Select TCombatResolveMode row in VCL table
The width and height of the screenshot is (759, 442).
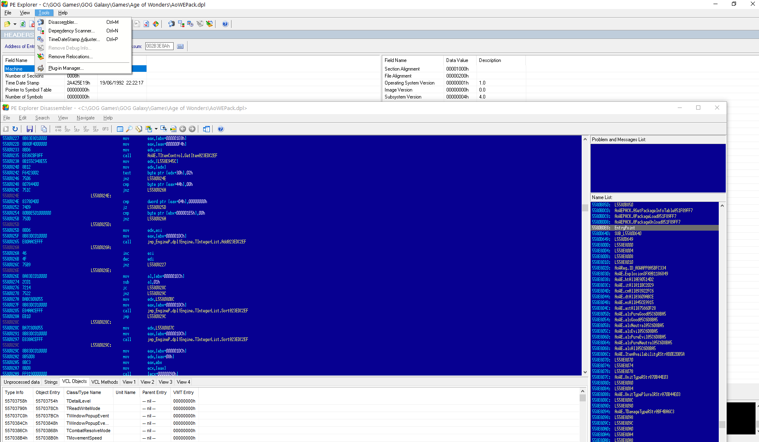[x=101, y=431]
